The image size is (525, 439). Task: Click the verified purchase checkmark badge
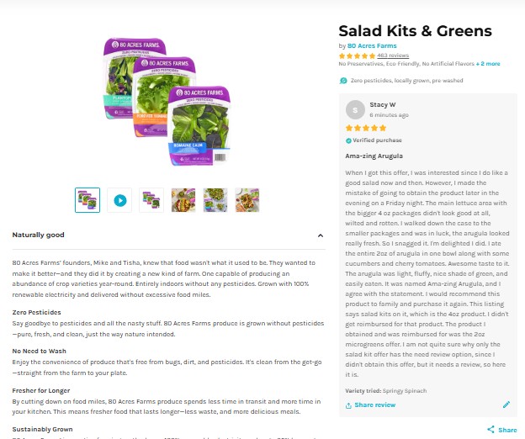point(348,140)
